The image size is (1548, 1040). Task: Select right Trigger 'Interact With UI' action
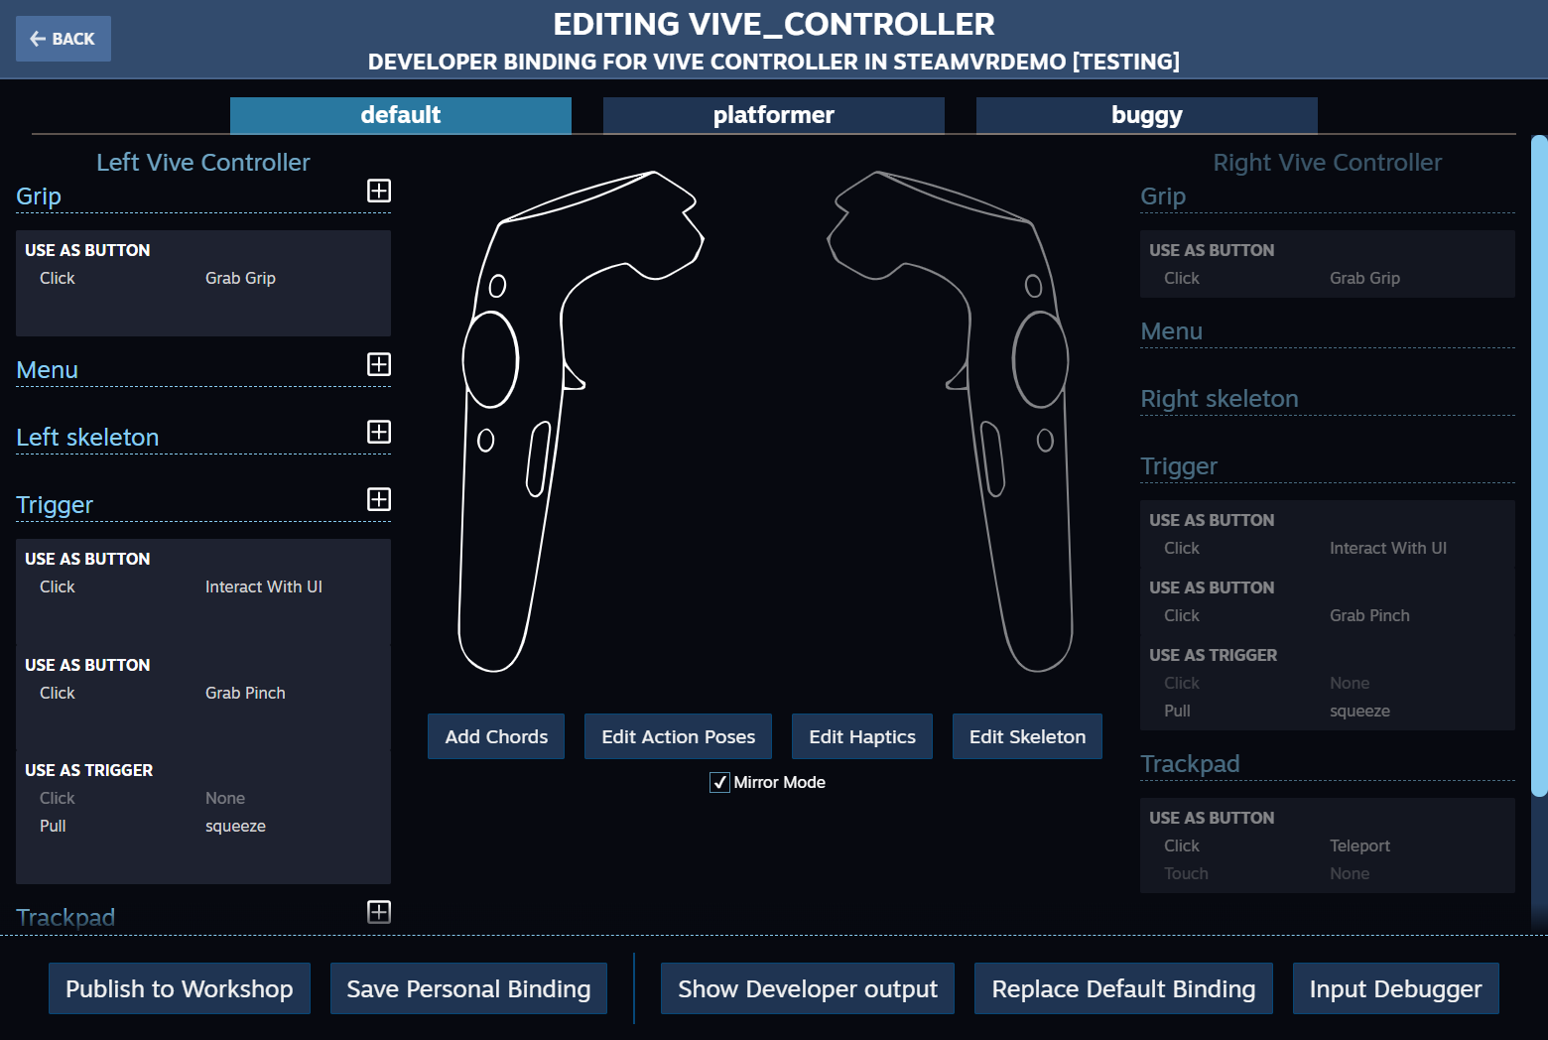(x=1388, y=548)
